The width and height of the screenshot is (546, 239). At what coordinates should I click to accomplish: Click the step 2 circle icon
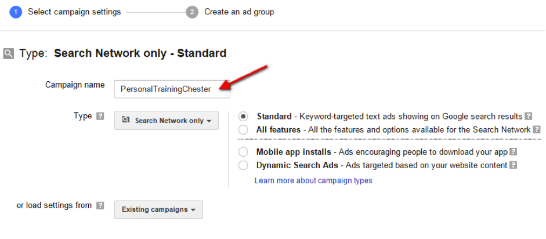192,12
